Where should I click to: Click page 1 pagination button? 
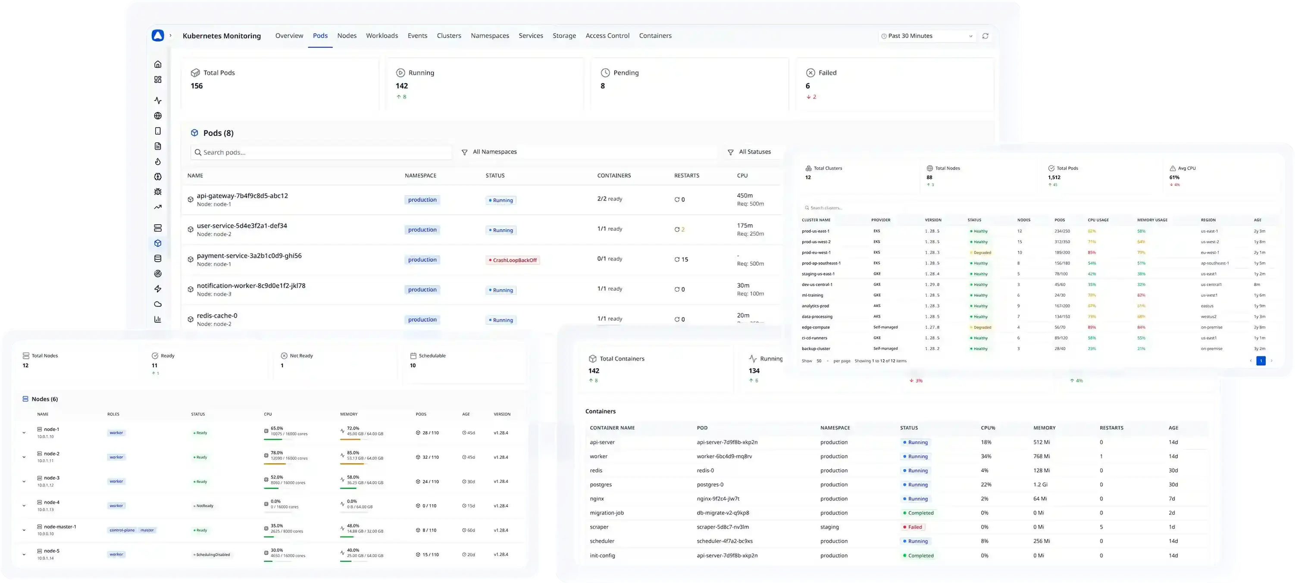coord(1261,360)
